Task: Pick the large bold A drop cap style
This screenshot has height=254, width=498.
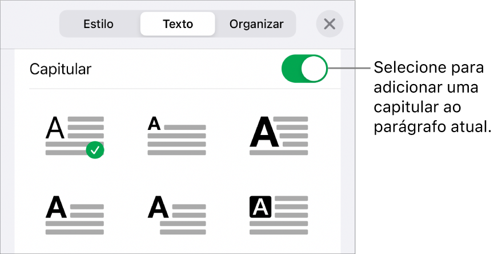Action: (279, 136)
